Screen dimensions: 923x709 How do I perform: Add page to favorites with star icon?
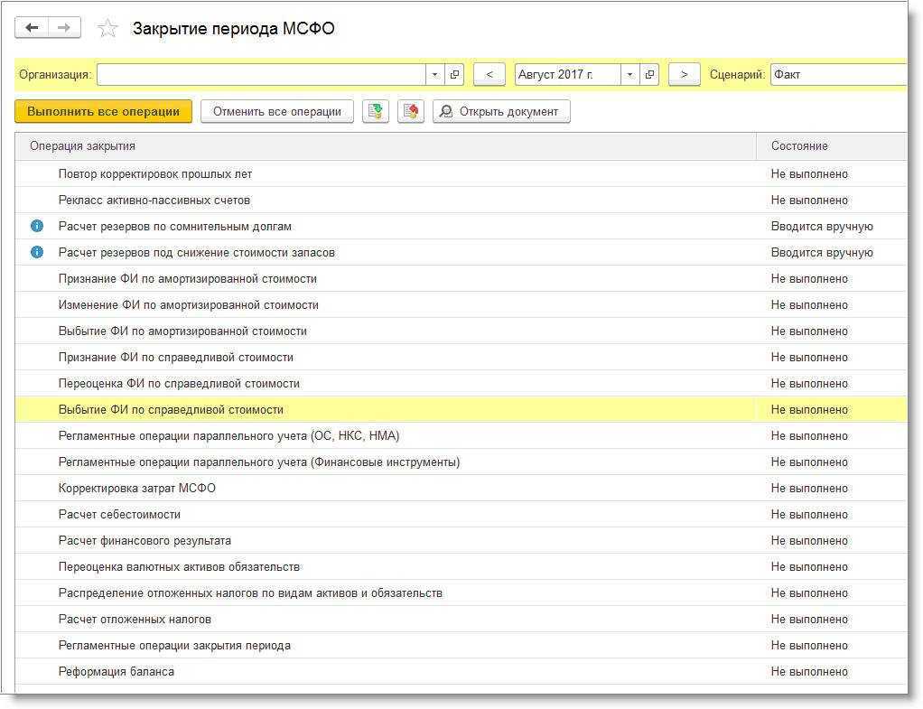pos(107,29)
